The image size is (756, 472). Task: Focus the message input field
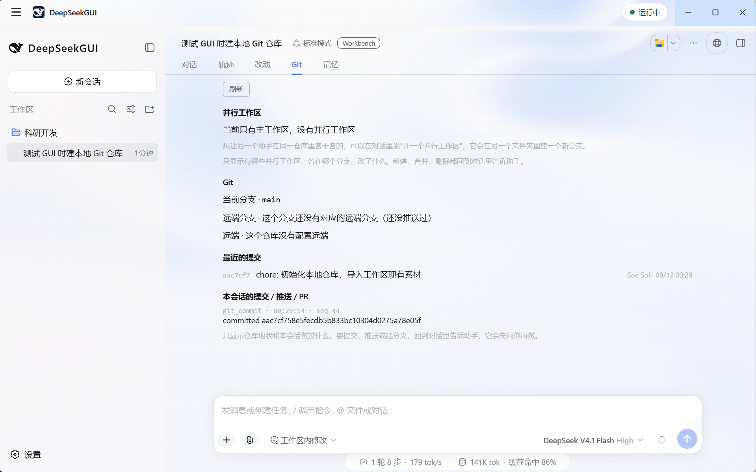coord(457,411)
